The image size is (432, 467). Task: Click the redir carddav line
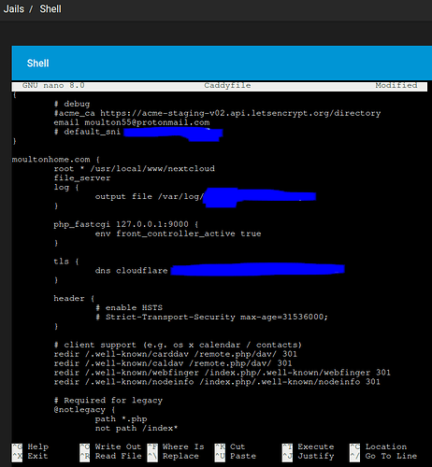pyautogui.click(x=175, y=354)
